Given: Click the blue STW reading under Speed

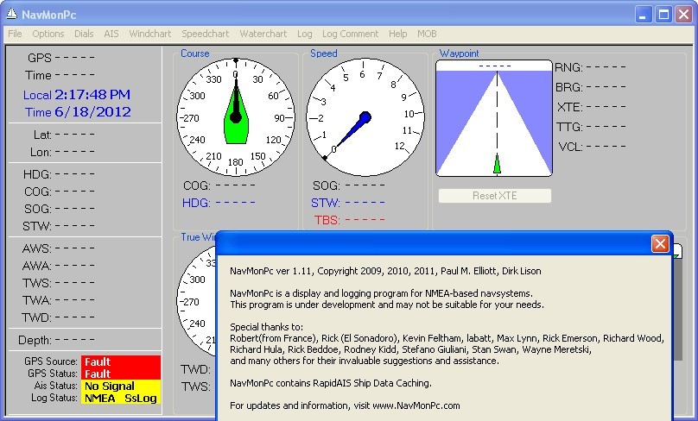Looking at the screenshot, I should point(365,202).
